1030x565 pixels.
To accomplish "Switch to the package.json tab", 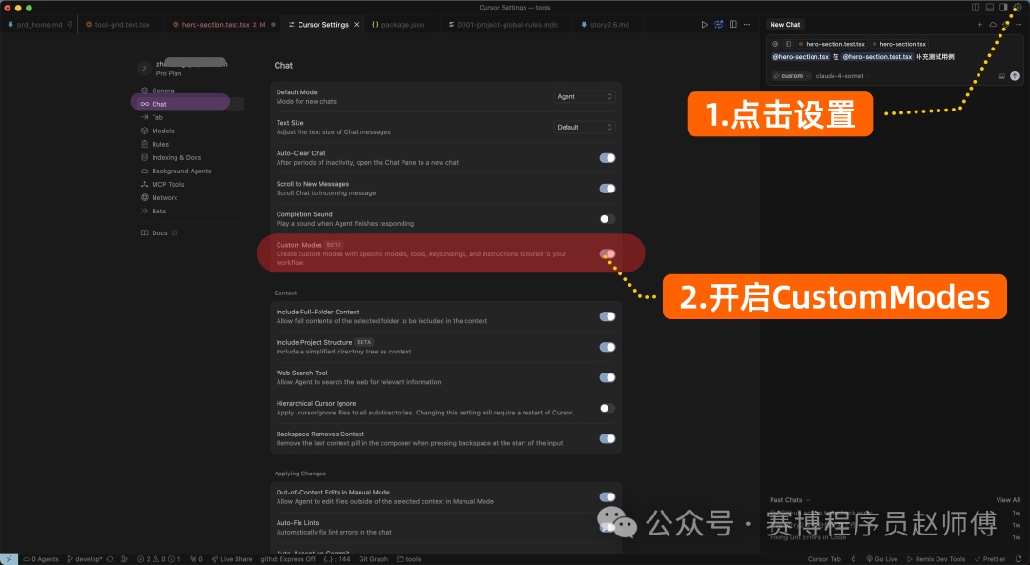I will (402, 24).
